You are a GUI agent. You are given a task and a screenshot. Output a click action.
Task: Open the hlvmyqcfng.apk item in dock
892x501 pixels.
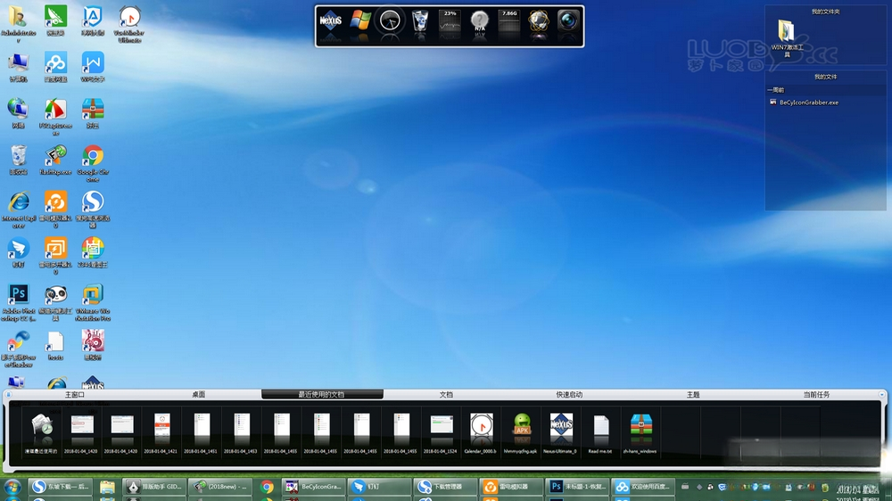click(521, 432)
